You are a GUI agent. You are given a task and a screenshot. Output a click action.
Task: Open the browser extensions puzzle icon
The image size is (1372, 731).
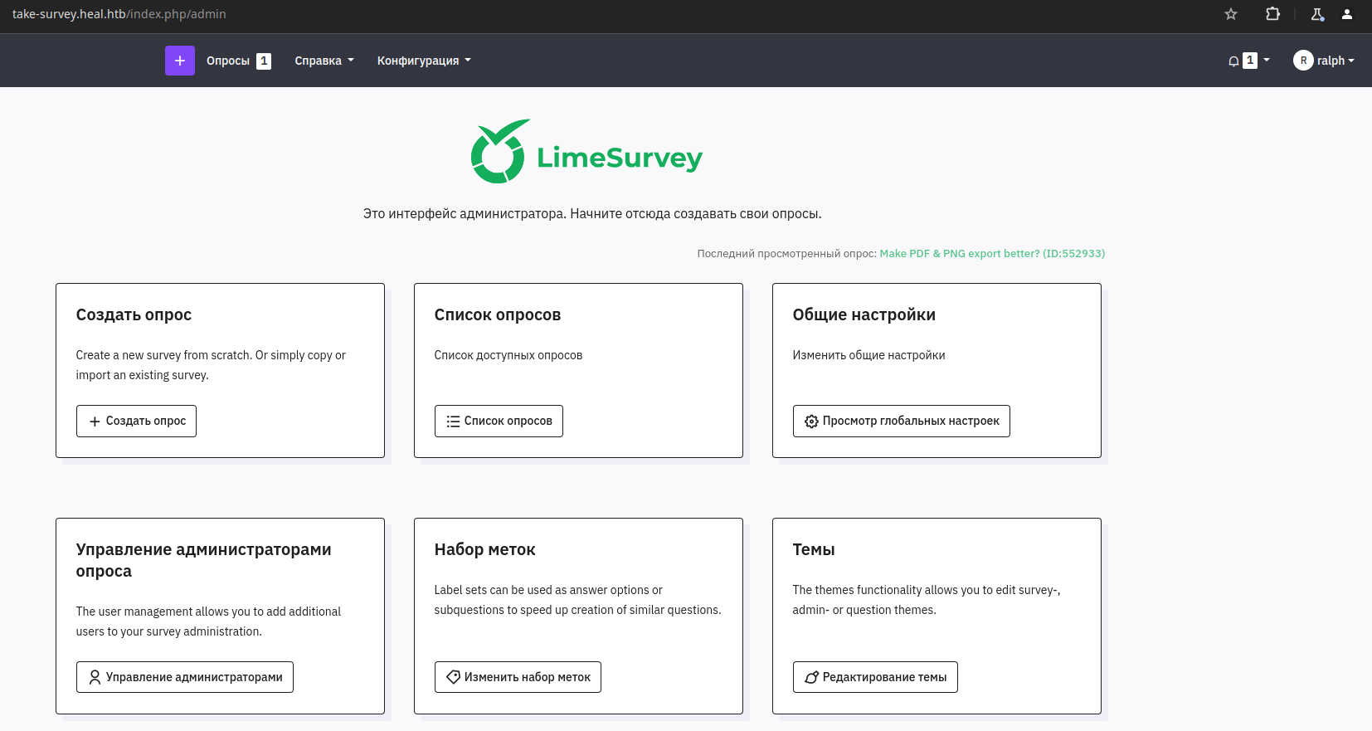click(x=1272, y=14)
